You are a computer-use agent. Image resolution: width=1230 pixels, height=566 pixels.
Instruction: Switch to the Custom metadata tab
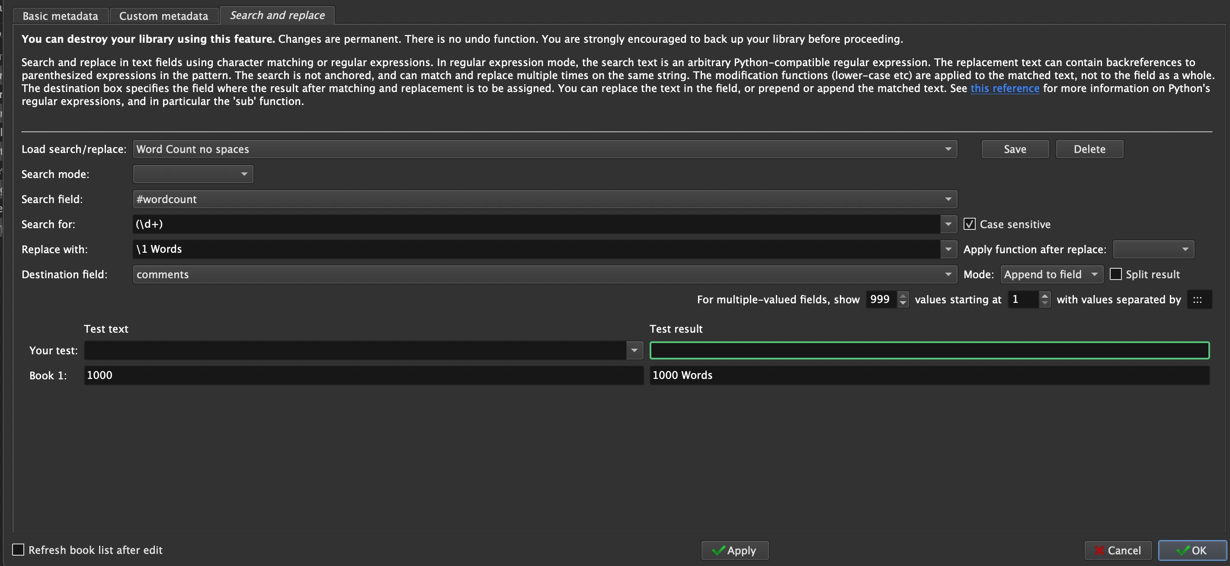click(163, 16)
